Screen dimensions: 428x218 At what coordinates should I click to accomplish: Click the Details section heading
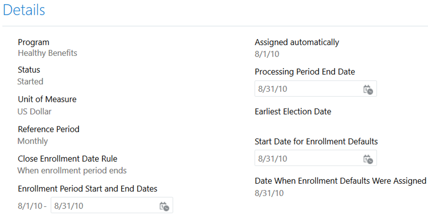pos(24,10)
